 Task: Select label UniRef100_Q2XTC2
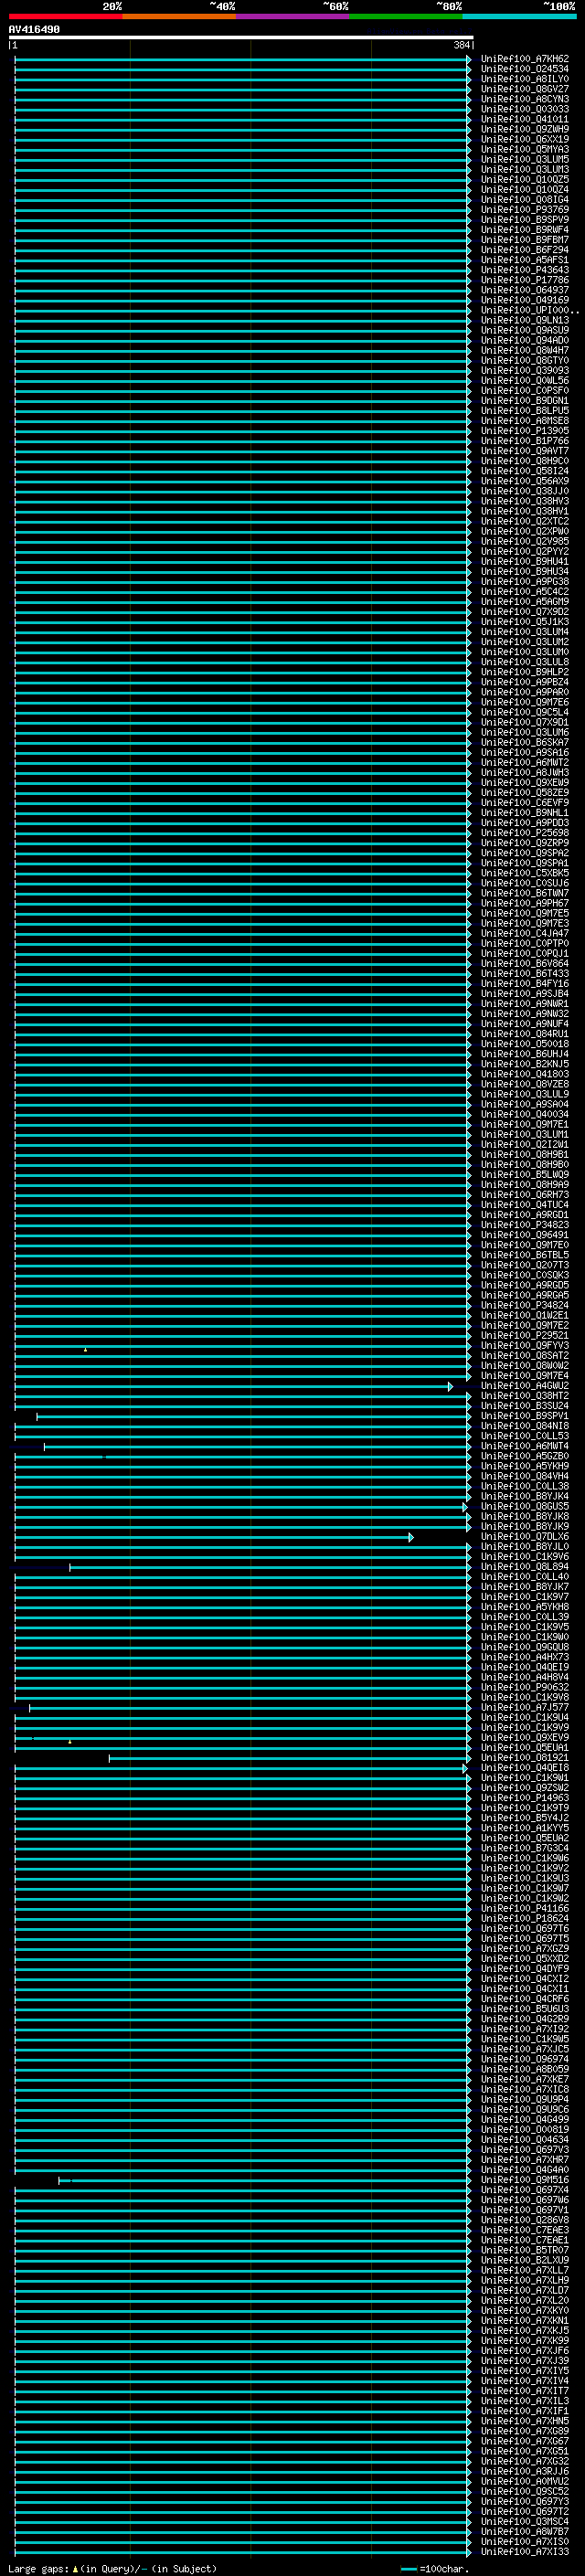coord(524,521)
